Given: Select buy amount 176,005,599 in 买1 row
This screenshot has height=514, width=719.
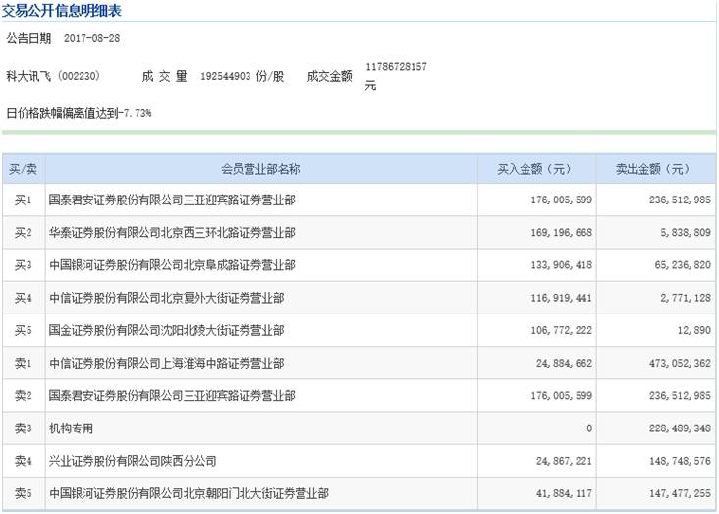Looking at the screenshot, I should (561, 200).
